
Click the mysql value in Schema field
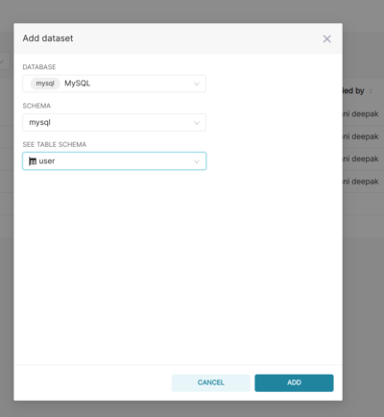tap(39, 123)
